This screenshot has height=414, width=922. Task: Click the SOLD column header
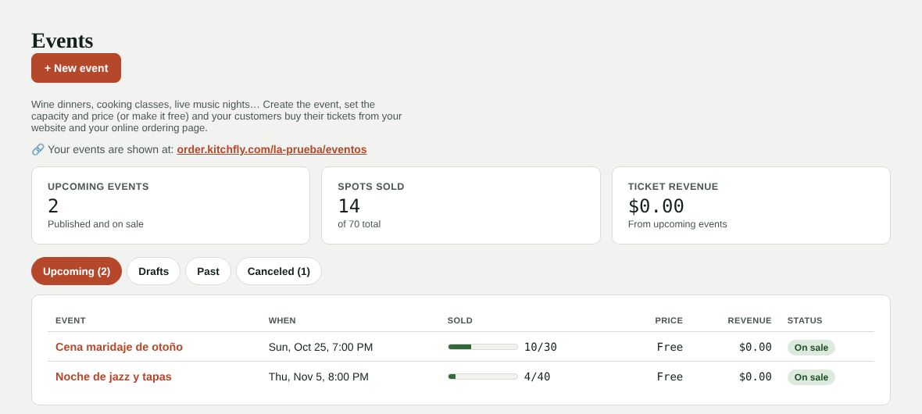[459, 320]
